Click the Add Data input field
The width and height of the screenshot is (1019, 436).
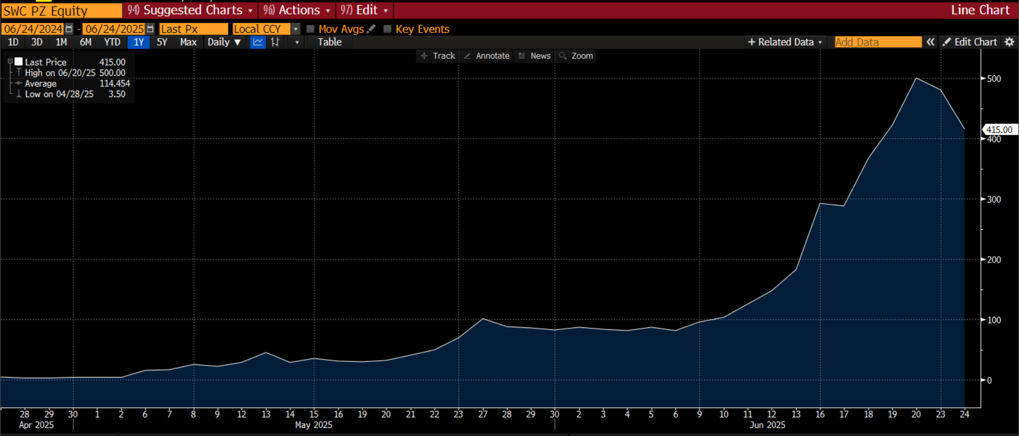point(877,42)
